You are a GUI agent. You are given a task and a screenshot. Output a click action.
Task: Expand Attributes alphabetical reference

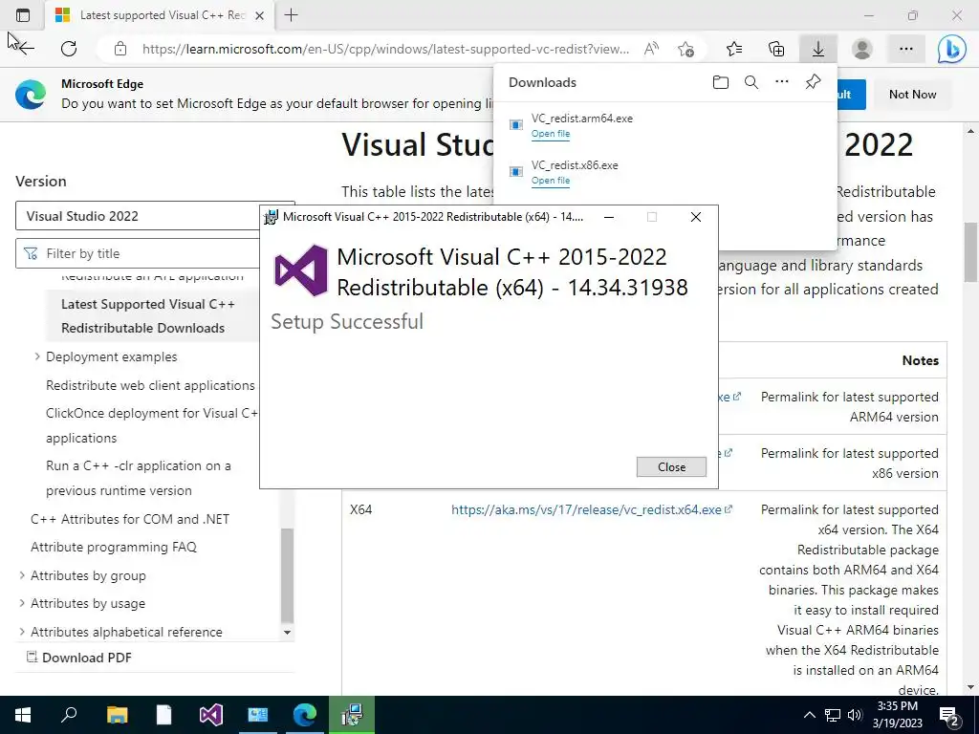tap(23, 632)
